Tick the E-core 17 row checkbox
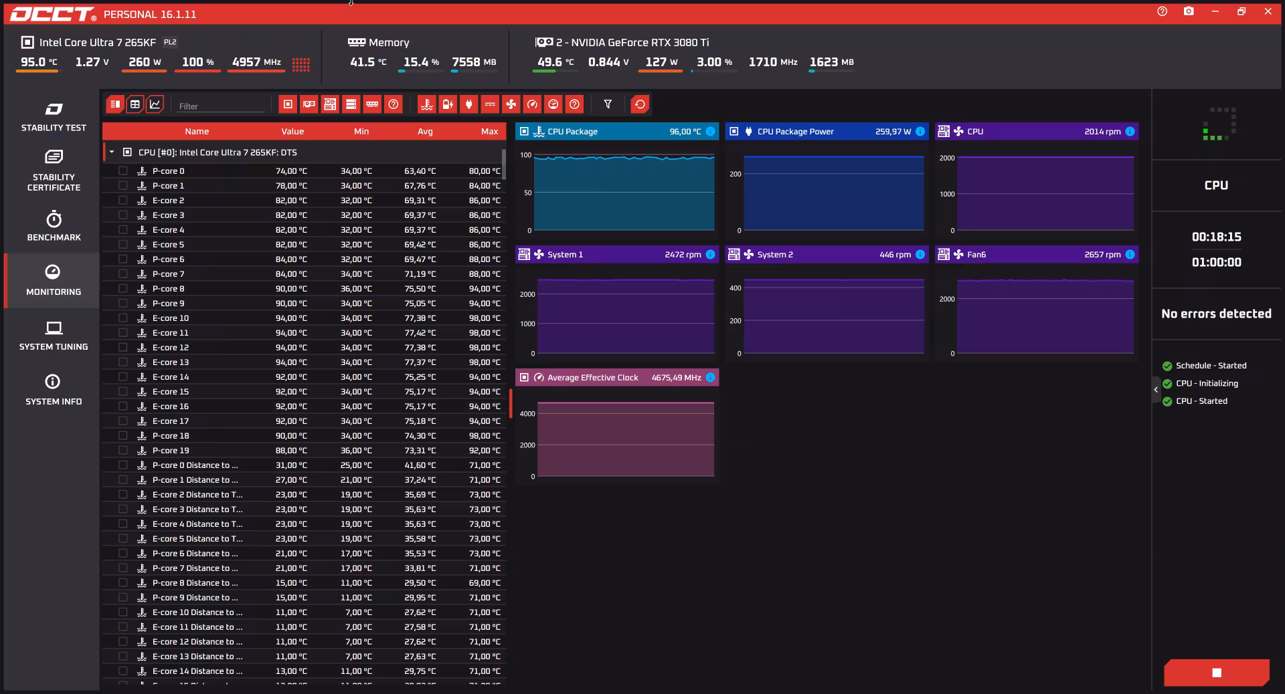Image resolution: width=1285 pixels, height=694 pixels. (123, 421)
